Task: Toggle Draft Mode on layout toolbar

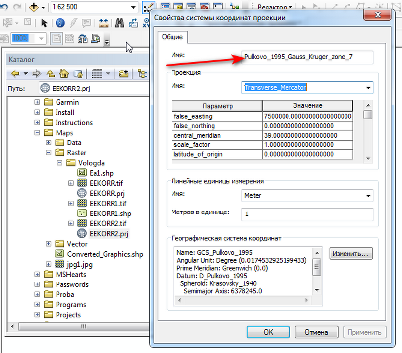Action: pos(57,39)
